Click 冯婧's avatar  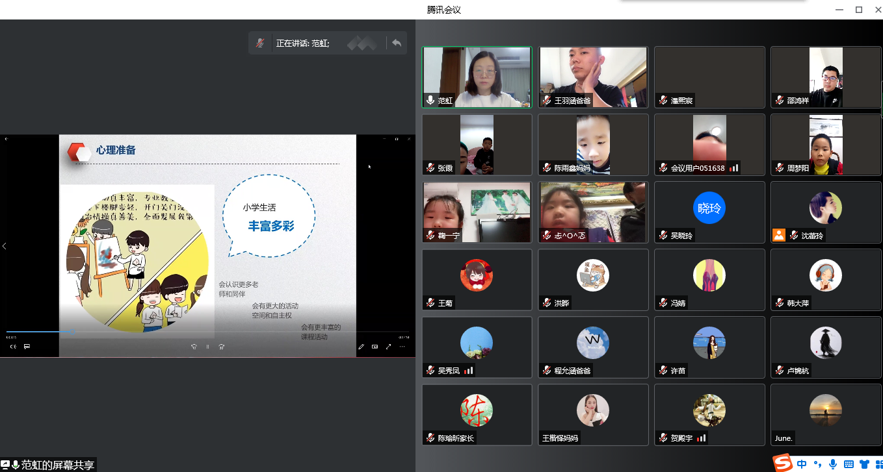point(709,275)
